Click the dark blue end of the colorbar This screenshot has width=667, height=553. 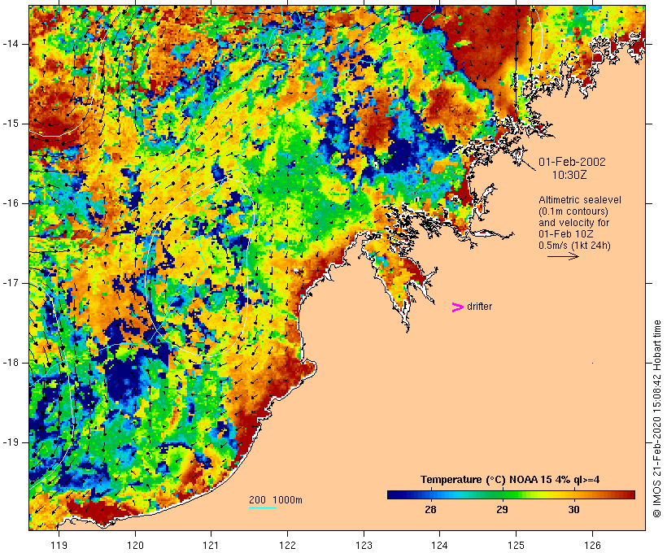tap(395, 494)
